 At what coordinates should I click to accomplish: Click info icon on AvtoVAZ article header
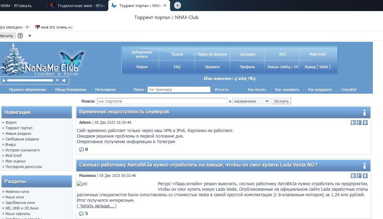tap(364, 166)
